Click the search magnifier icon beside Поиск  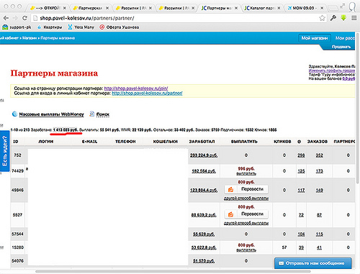point(92,114)
